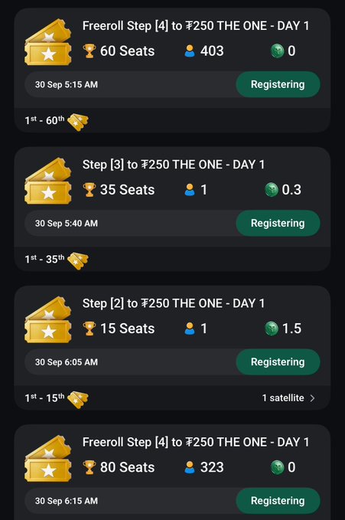Click Registering for the 30 Sep 6:15 AM freeroll
This screenshot has width=345, height=520.
pyautogui.click(x=278, y=500)
